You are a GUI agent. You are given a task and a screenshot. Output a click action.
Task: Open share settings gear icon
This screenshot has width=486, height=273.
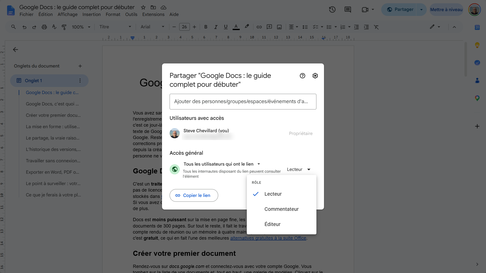pos(315,76)
